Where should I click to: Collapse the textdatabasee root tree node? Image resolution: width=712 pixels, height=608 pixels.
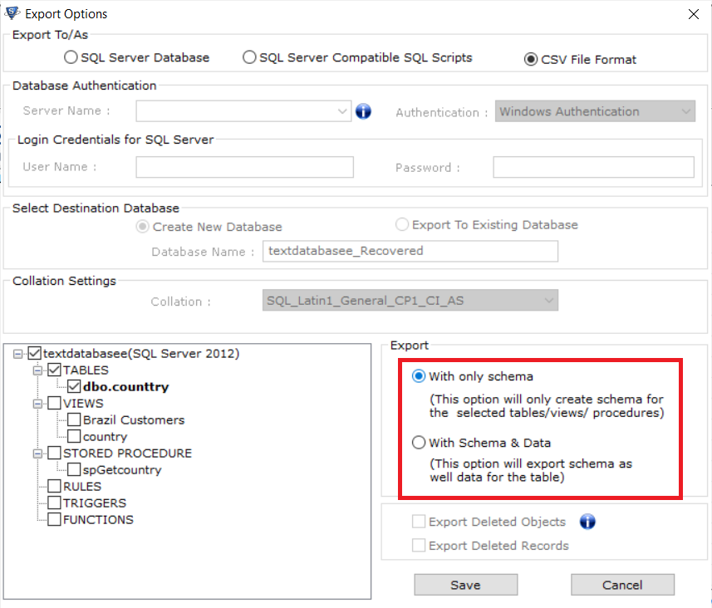17,354
